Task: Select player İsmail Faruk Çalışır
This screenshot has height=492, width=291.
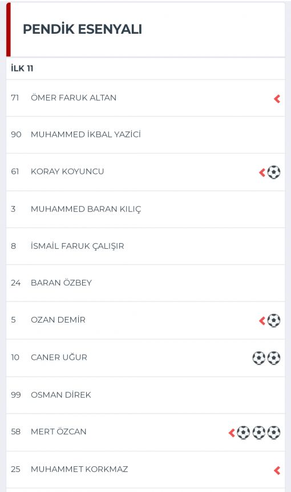Action: [x=145, y=247]
